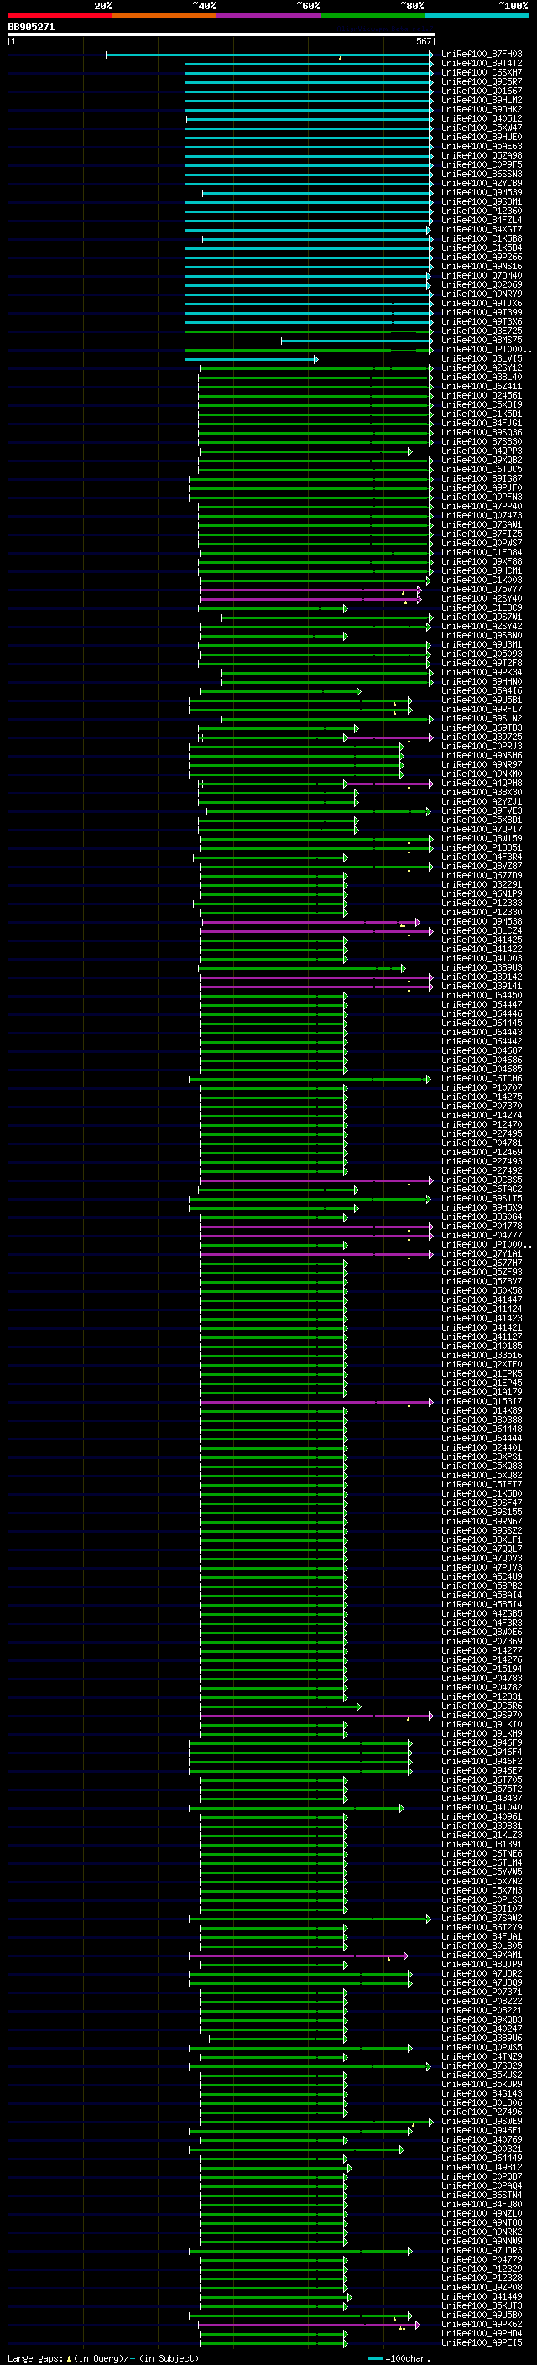Viewport: 537px width, 2365px height.
Task: Select label UniRef100_Q40512
Action: pyautogui.click(x=482, y=118)
